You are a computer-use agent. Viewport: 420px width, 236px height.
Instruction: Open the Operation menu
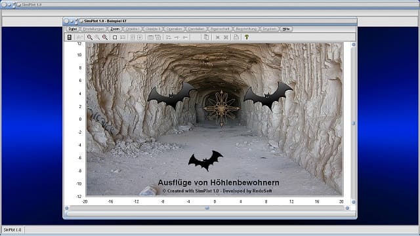[x=174, y=29]
